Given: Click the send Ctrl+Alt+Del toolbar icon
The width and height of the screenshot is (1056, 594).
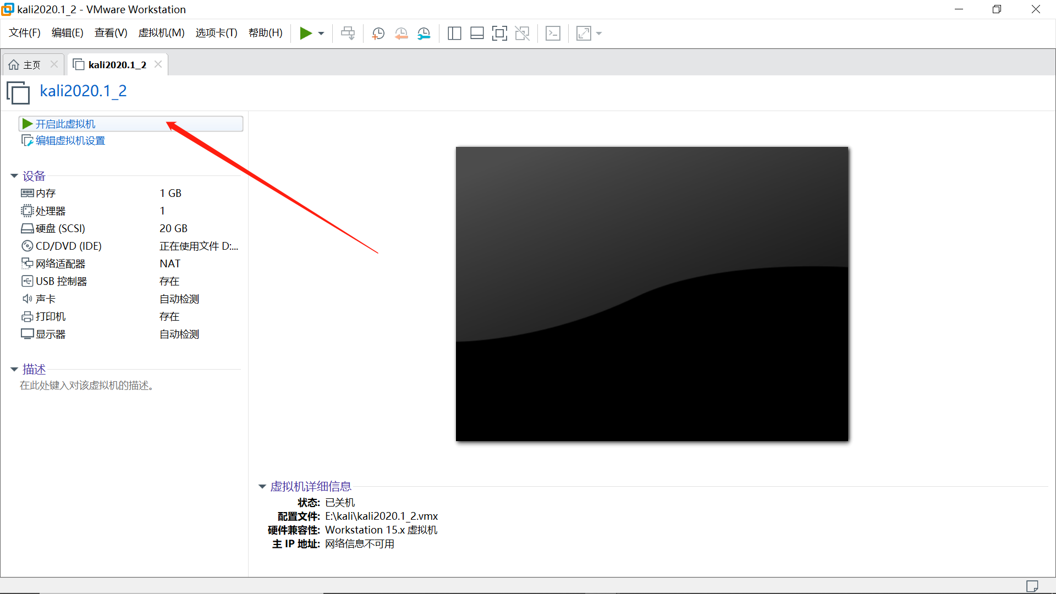Looking at the screenshot, I should [348, 34].
